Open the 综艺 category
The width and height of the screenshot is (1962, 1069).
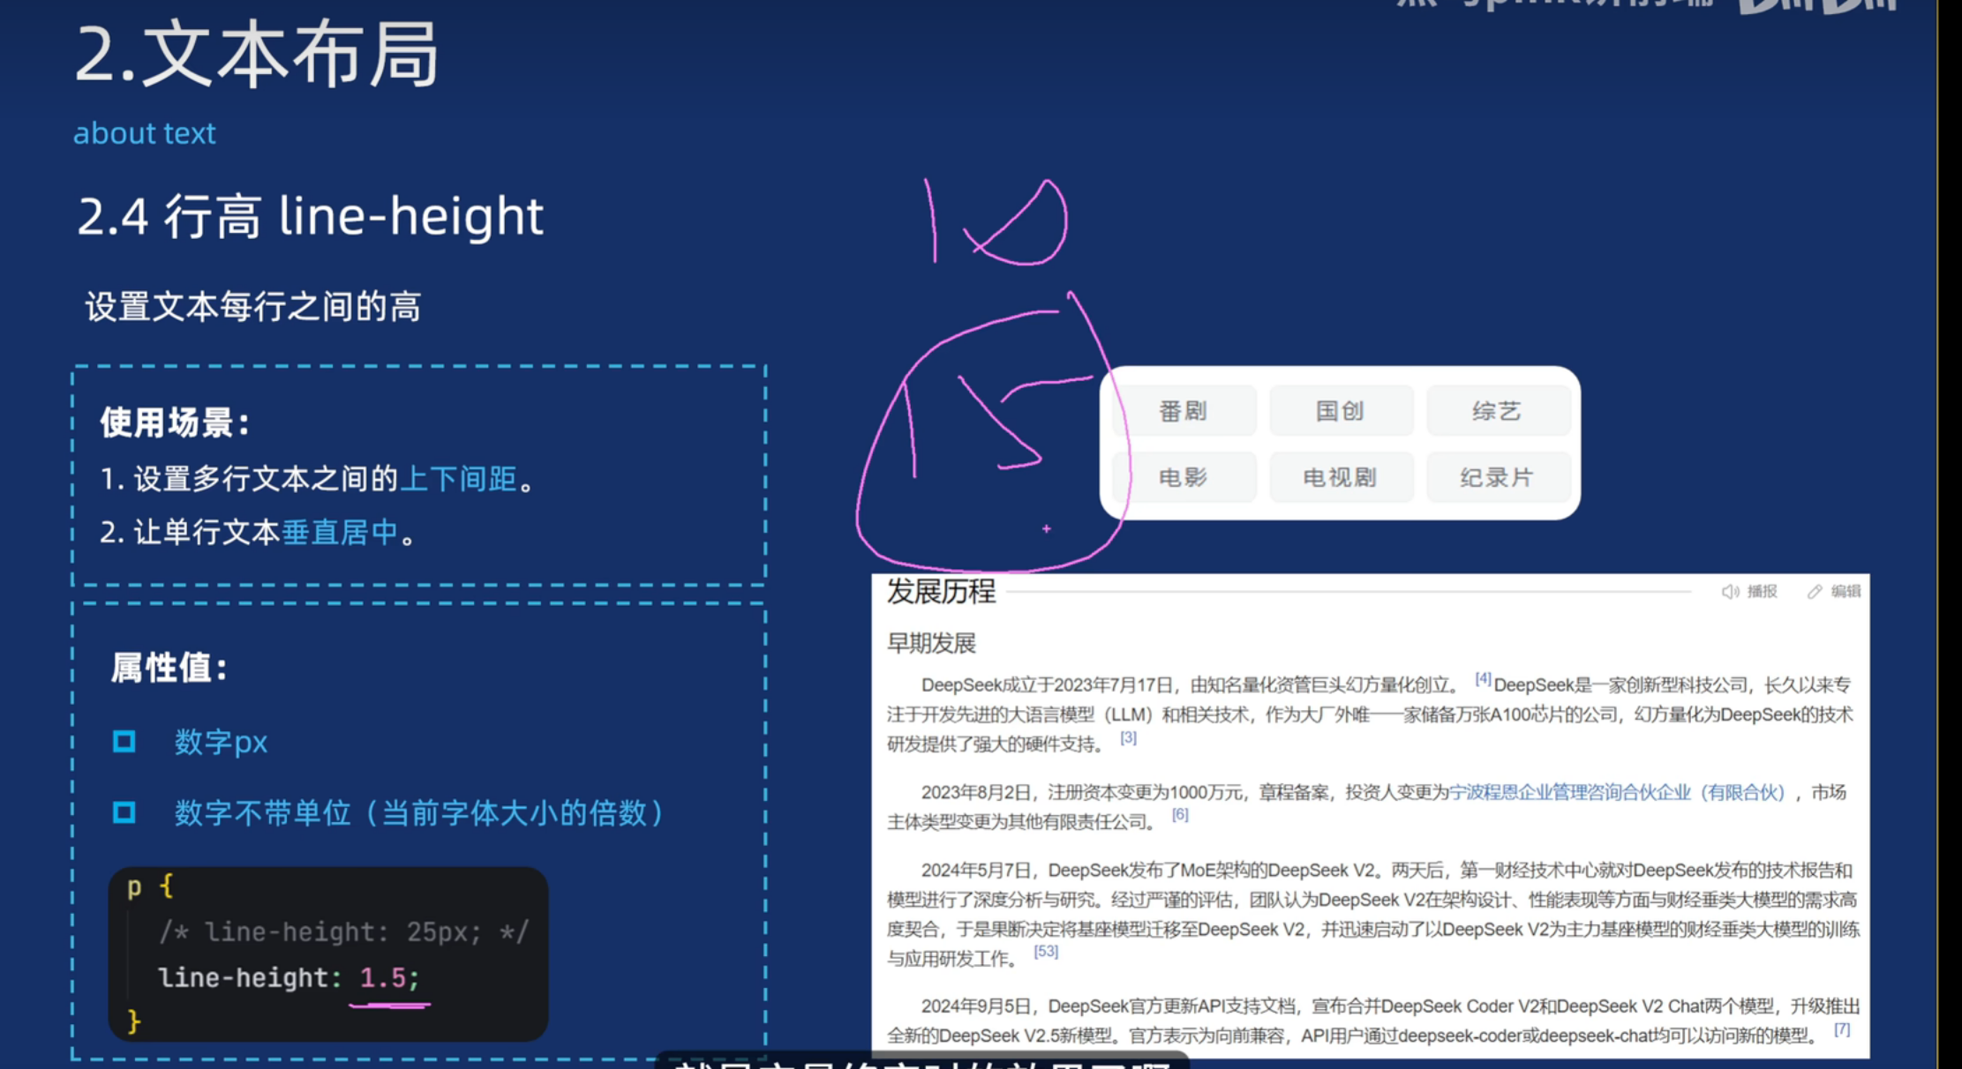(1497, 411)
